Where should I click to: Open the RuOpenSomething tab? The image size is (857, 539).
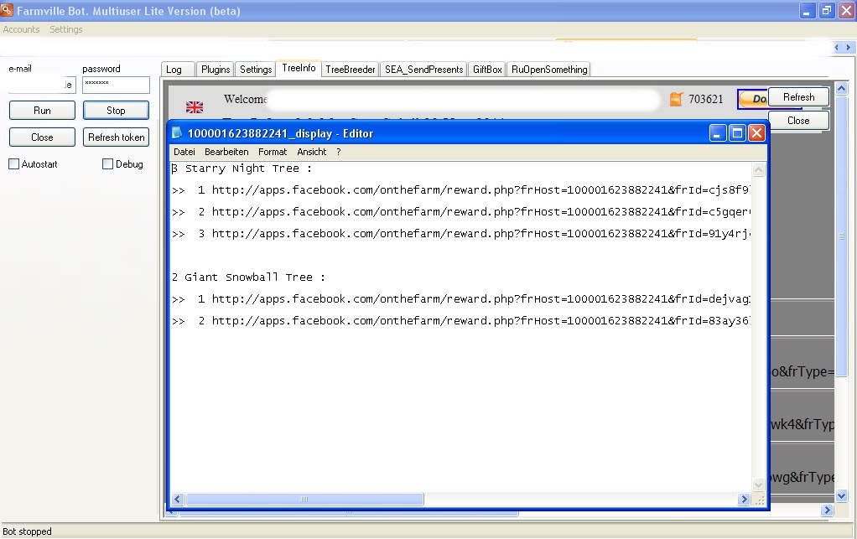pos(549,70)
